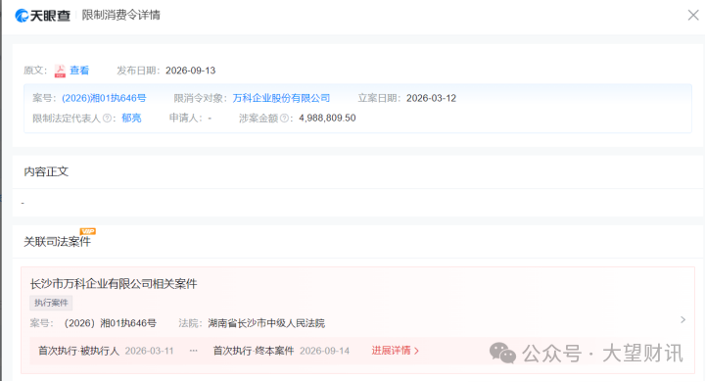Click the help icon beside 涉案金额

(x=284, y=119)
